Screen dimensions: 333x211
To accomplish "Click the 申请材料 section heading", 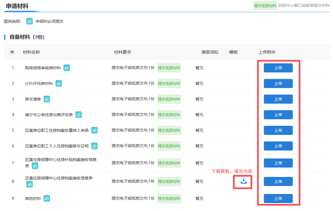I will [x=17, y=6].
